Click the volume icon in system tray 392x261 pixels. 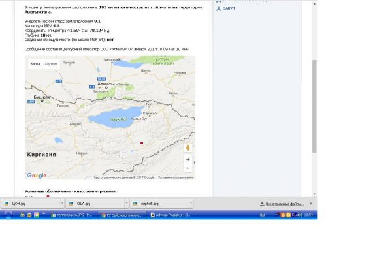[300, 215]
